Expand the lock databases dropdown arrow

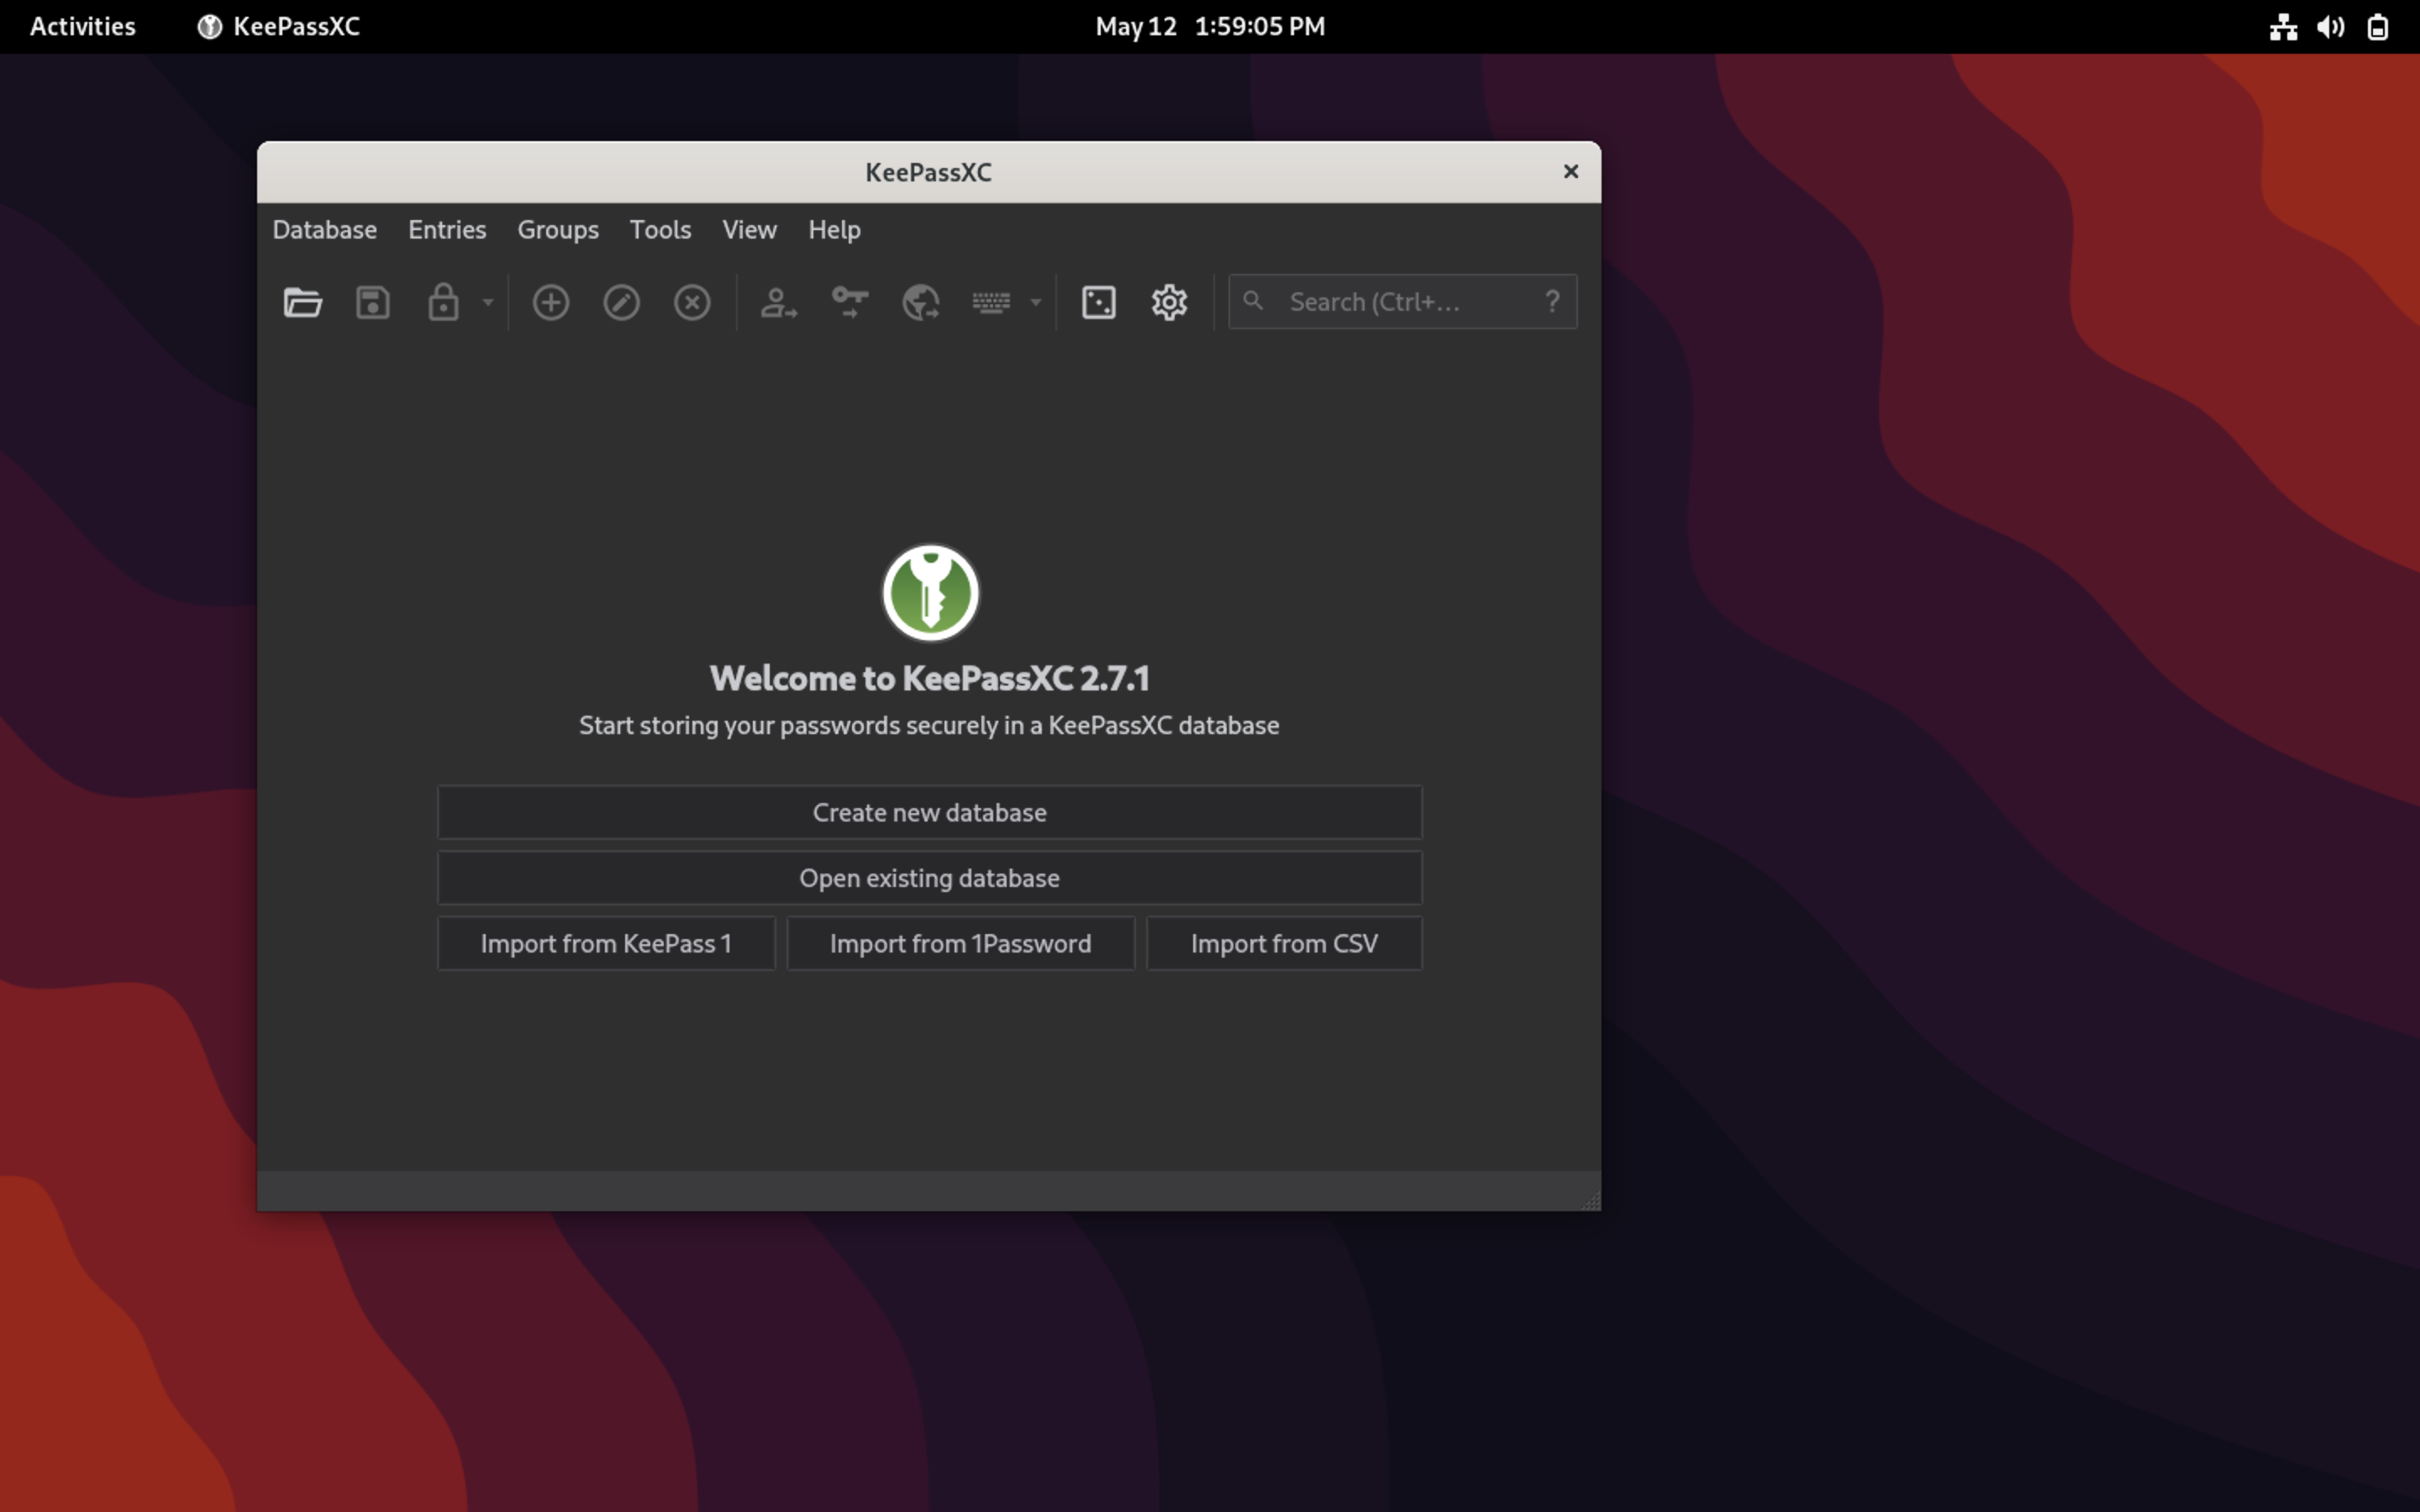[487, 302]
